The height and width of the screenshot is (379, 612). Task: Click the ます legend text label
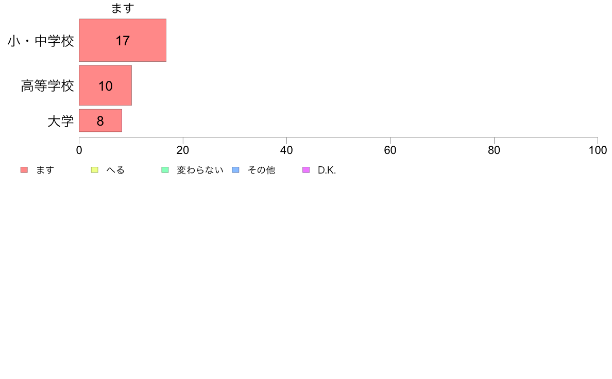45,170
